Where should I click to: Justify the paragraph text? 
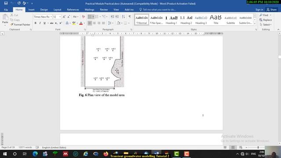click(x=104, y=23)
